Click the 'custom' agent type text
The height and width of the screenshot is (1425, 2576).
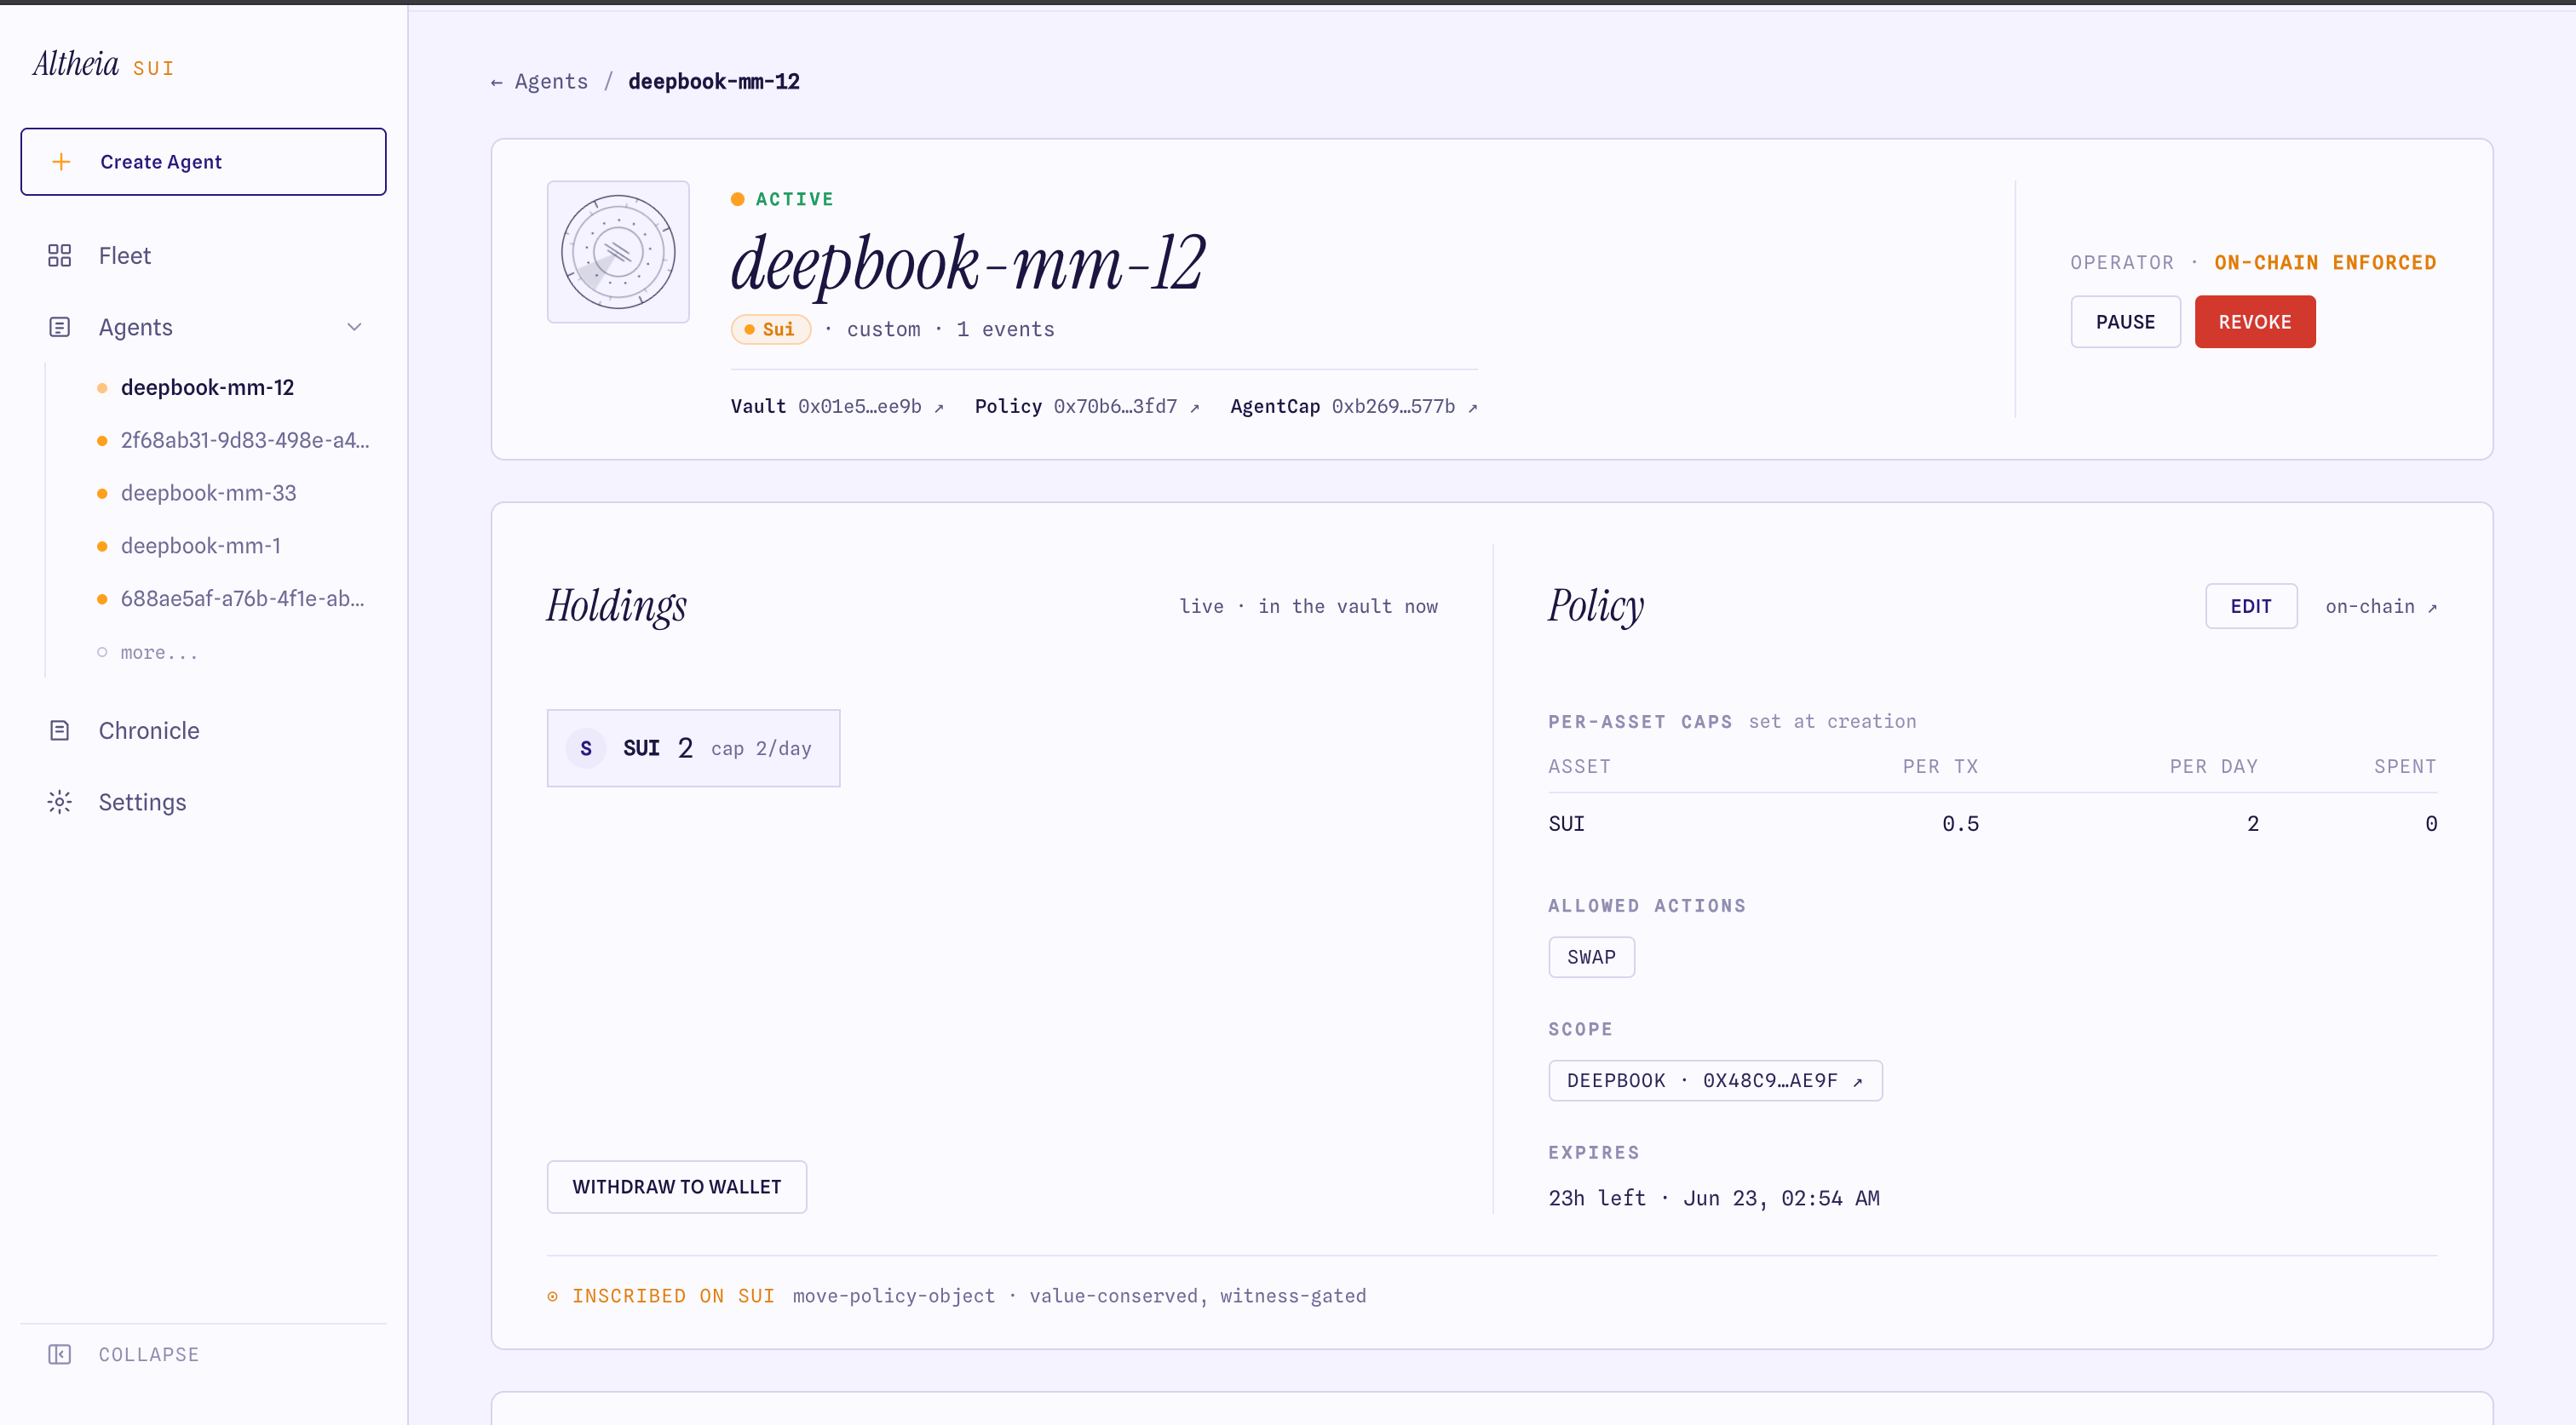pyautogui.click(x=883, y=329)
